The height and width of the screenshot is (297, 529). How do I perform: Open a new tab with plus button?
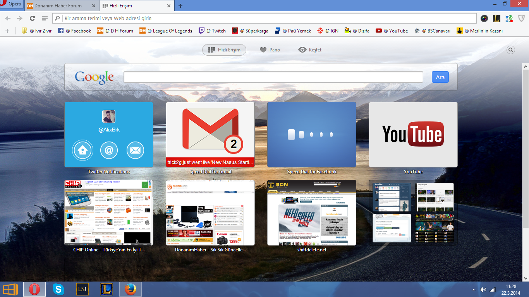180,6
